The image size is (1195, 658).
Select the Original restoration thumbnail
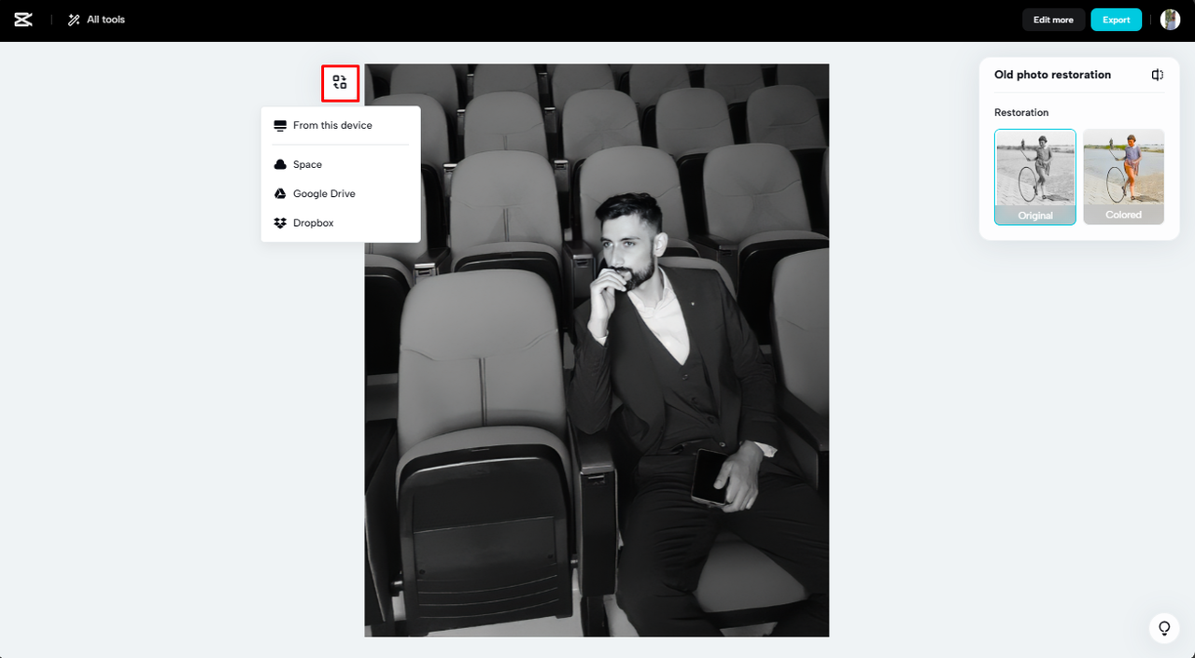coord(1035,176)
